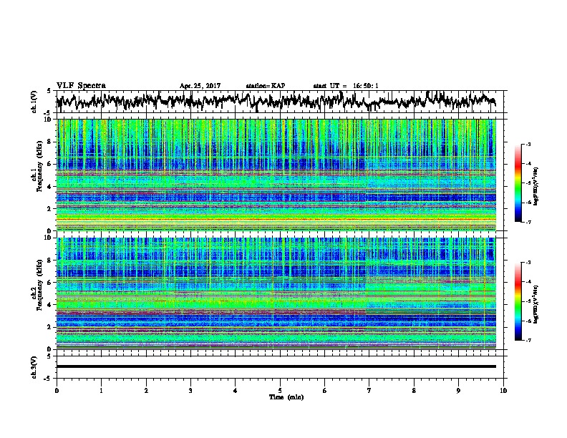Click the "8" tick on the time axis
This screenshot has width=567, height=438.
coord(414,391)
